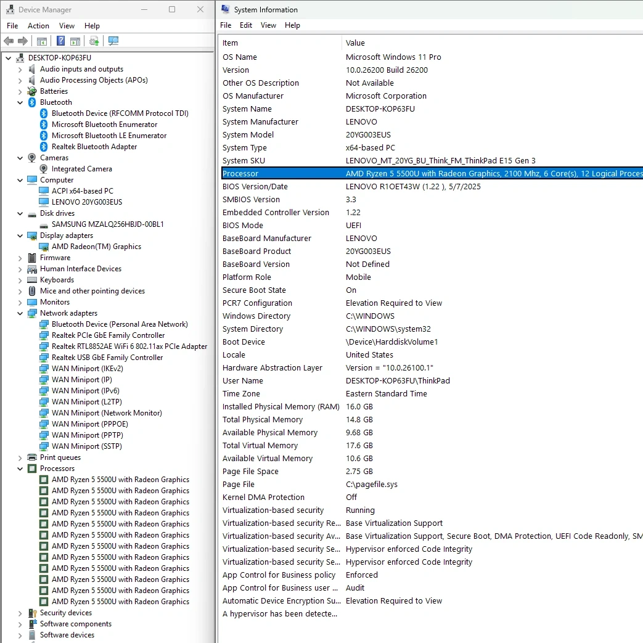Click the Back arrow in Device Manager toolbar

pos(9,41)
